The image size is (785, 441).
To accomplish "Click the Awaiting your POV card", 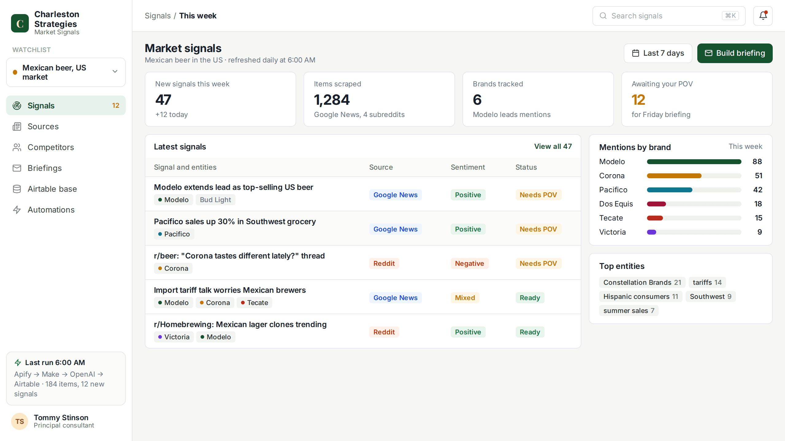I will click(697, 99).
